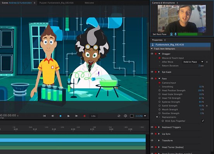Toggle the mesh overlay icon
The width and height of the screenshot is (214, 154).
126,116
